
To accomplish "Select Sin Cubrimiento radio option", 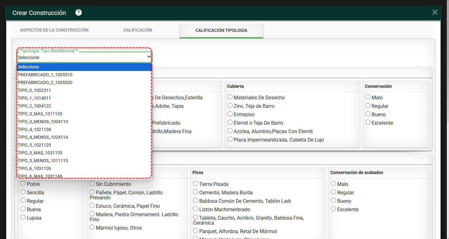I will 92,184.
